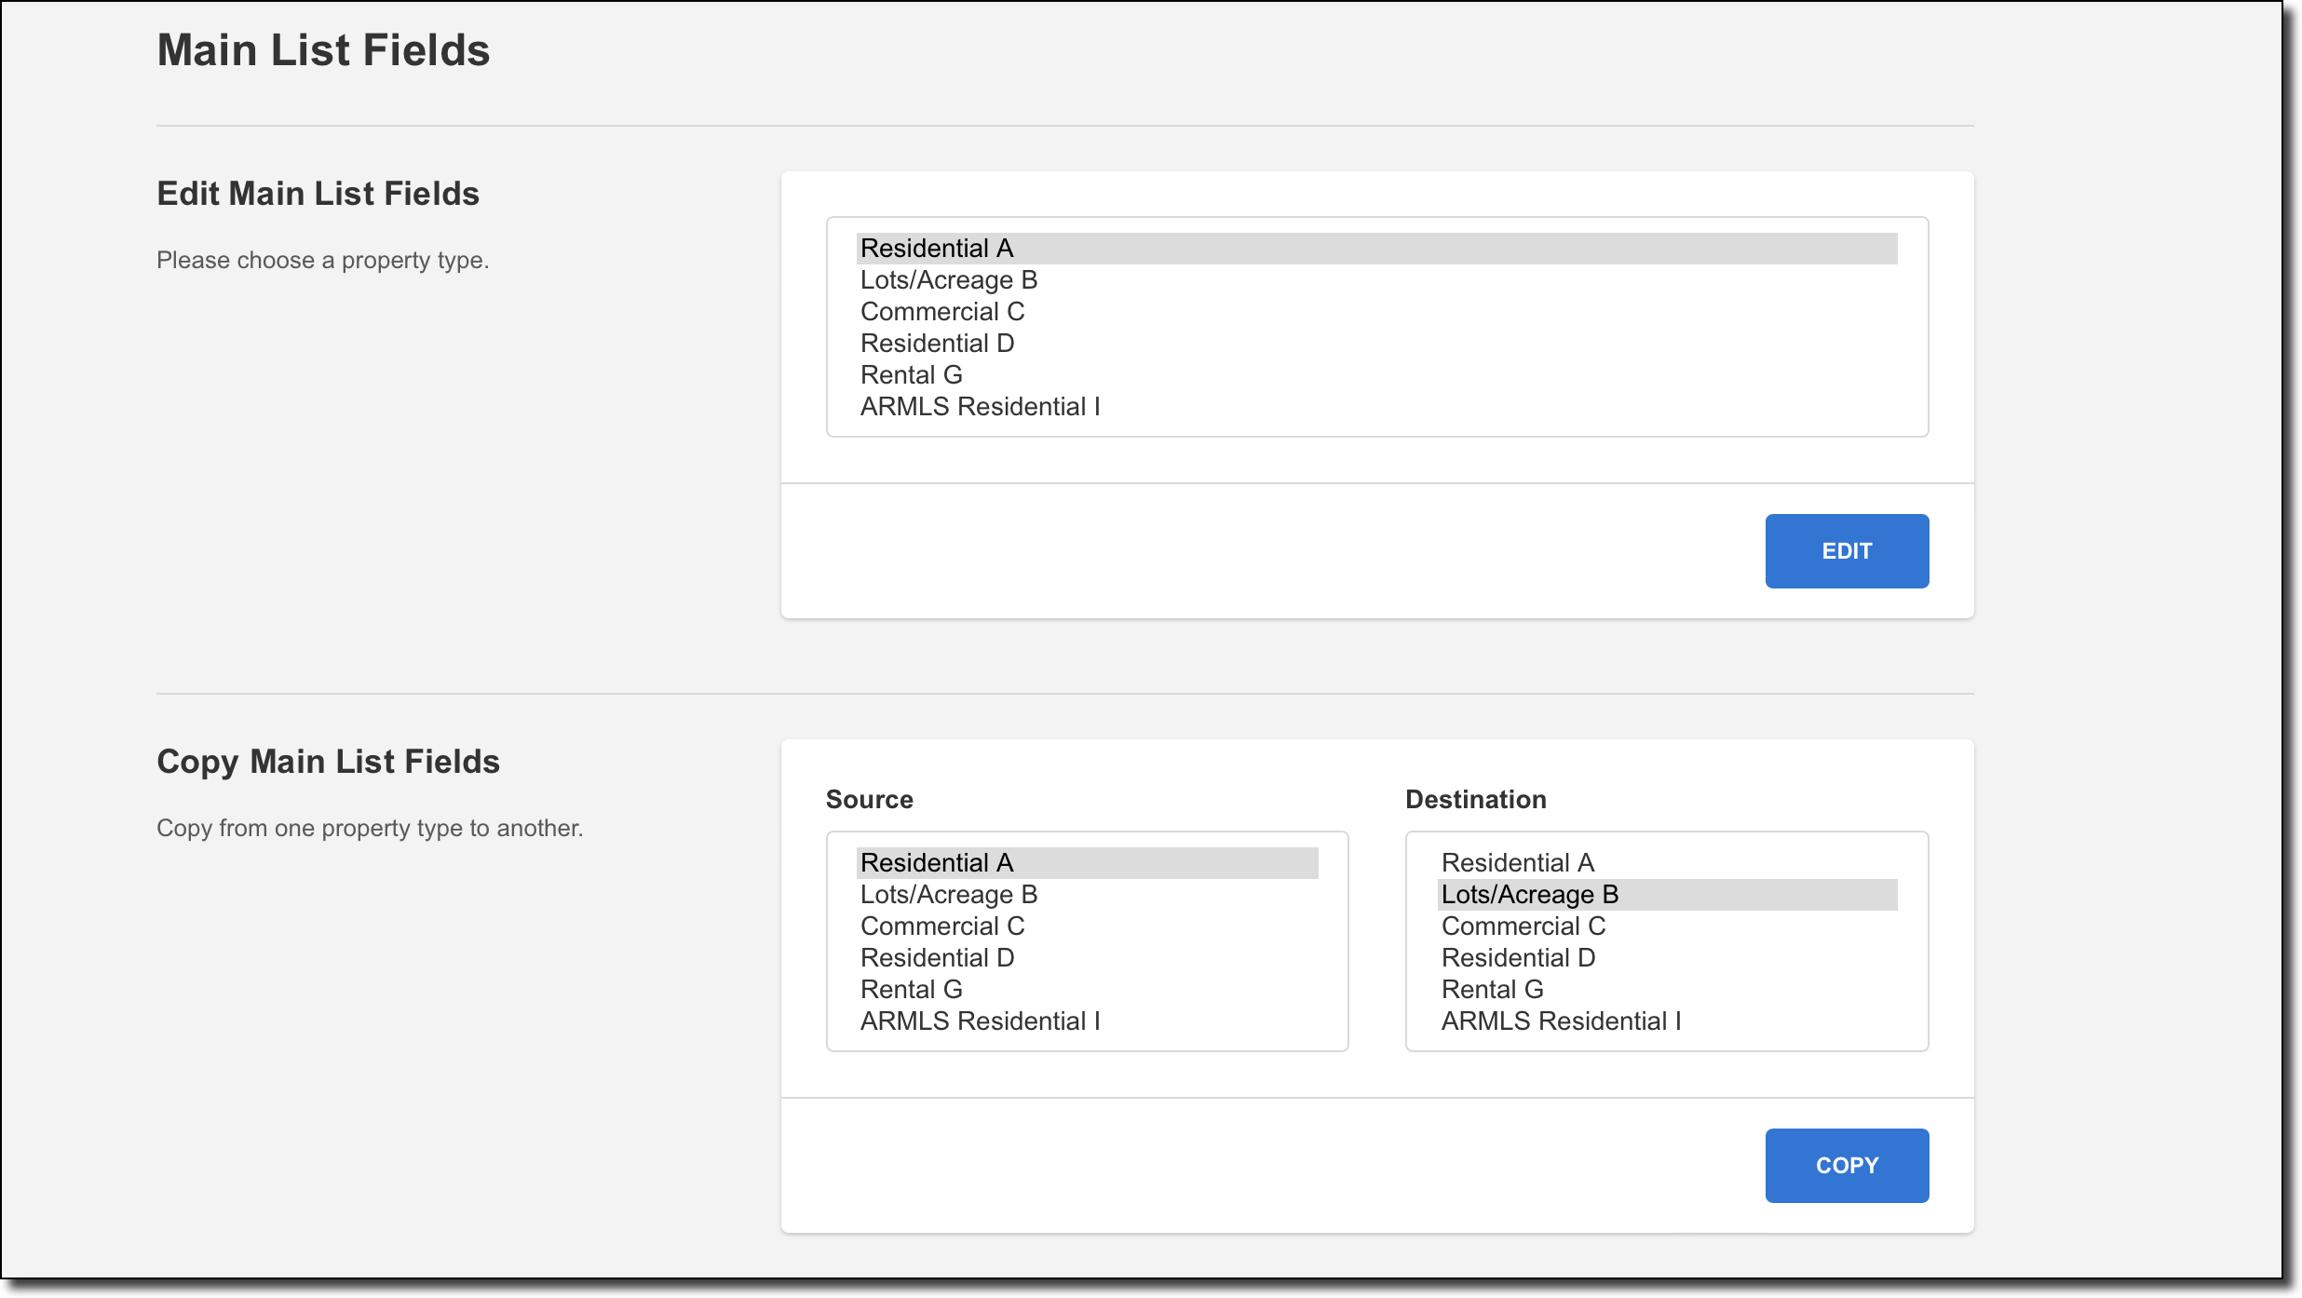Select Rental G in Destination list

pyautogui.click(x=1667, y=990)
